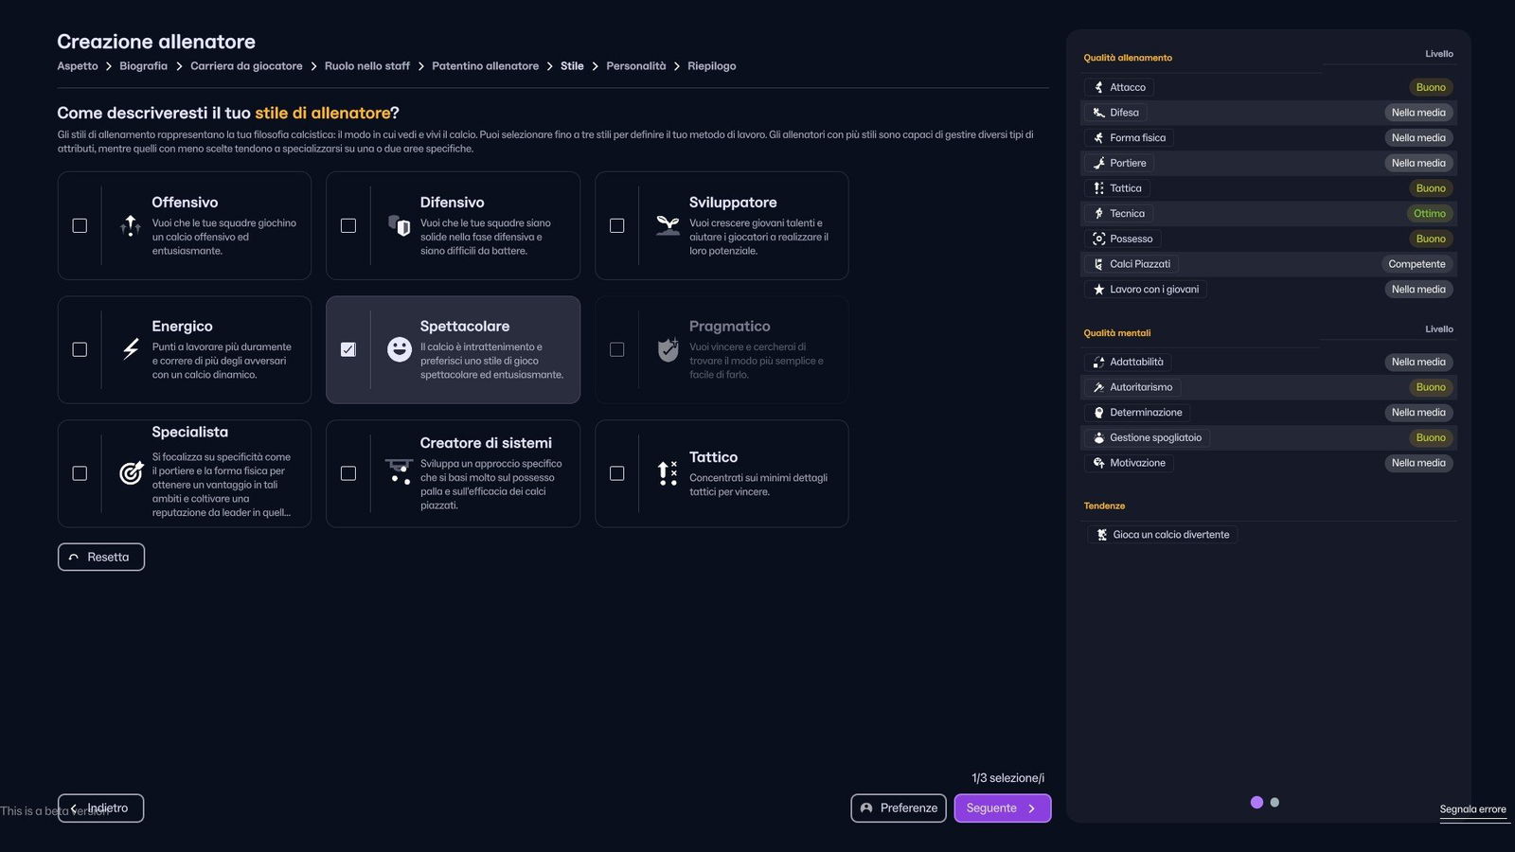1515x852 pixels.
Task: Tick the Tattico style checkbox
Action: click(x=617, y=473)
